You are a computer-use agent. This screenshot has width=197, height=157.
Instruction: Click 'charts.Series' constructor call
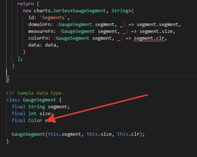point(52,11)
